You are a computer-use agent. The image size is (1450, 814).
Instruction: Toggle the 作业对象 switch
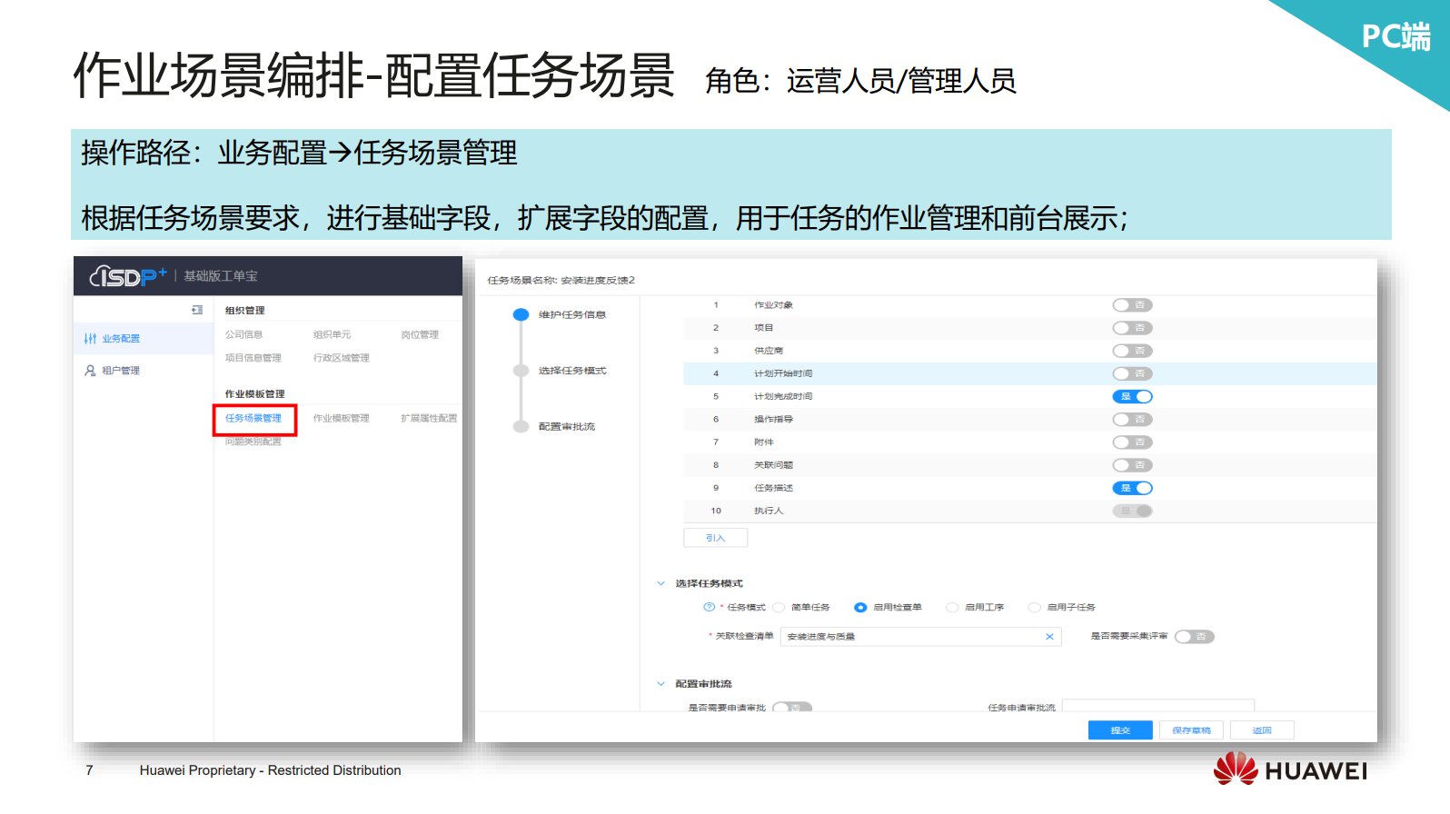[x=1133, y=305]
